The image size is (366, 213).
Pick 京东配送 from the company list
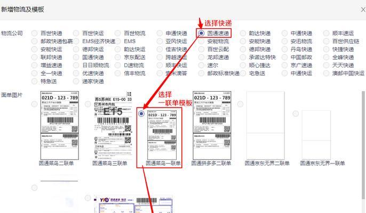(117, 58)
